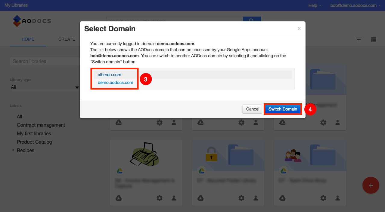
Task: Click the search magnifier button
Action: 252,20
